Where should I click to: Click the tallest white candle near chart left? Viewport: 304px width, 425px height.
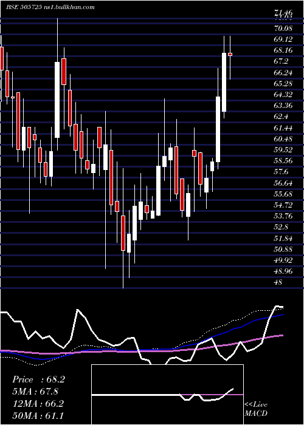click(57, 100)
